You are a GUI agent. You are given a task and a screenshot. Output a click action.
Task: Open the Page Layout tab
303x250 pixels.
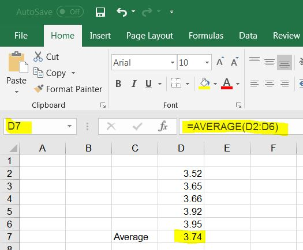point(149,36)
